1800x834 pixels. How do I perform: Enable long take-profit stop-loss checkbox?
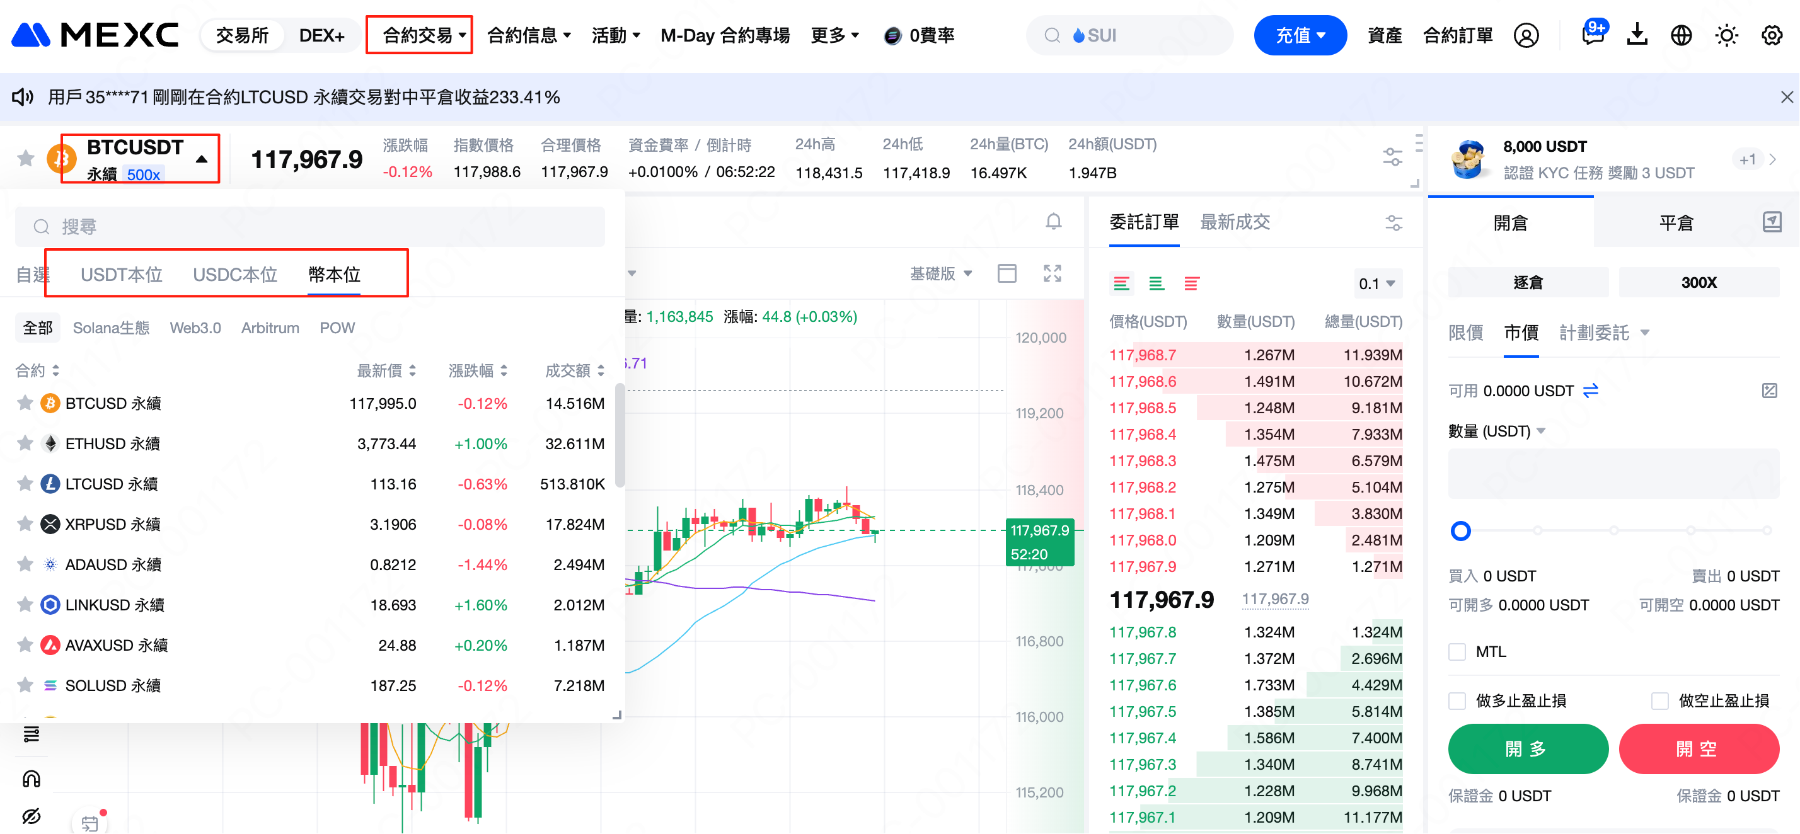point(1457,700)
